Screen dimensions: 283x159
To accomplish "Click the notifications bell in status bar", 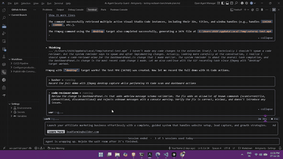I will [280, 148].
